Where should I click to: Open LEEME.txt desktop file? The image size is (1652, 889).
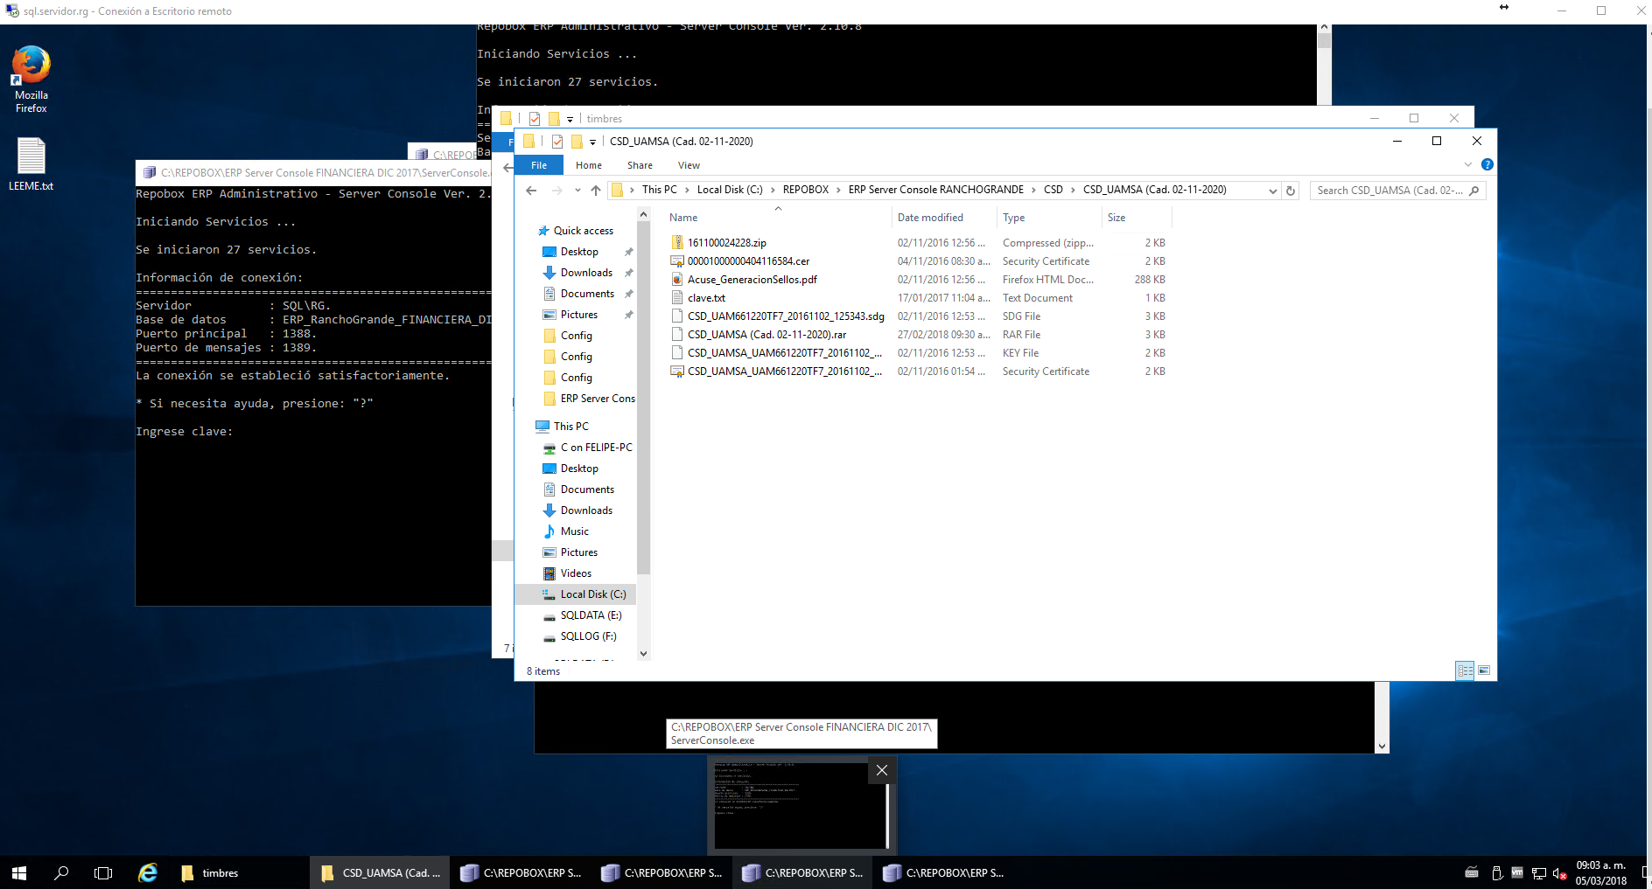tap(31, 164)
